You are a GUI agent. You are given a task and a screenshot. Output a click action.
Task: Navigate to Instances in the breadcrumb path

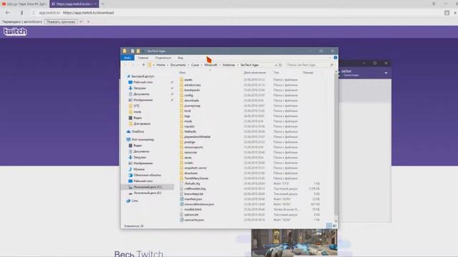click(229, 65)
